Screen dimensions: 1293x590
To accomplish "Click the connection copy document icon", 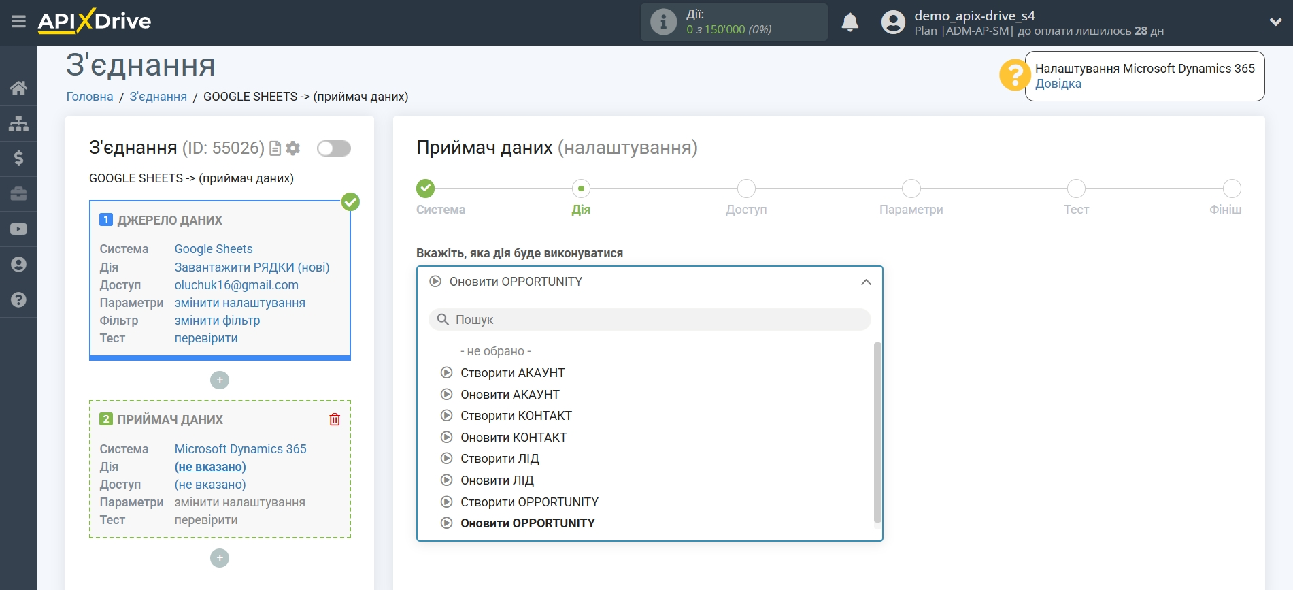I will point(275,148).
